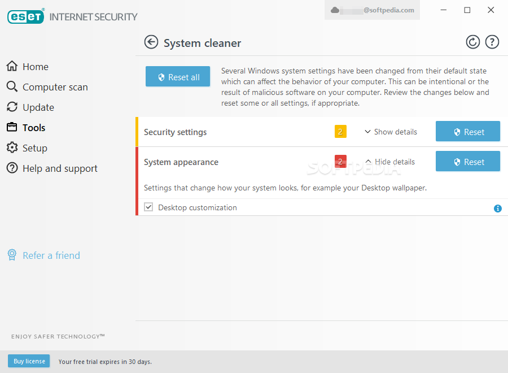Click the cloud account icon
Viewport: 508px width, 373px height.
pos(335,10)
